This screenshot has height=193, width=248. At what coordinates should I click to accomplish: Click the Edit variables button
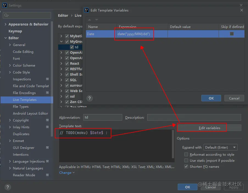(x=209, y=128)
